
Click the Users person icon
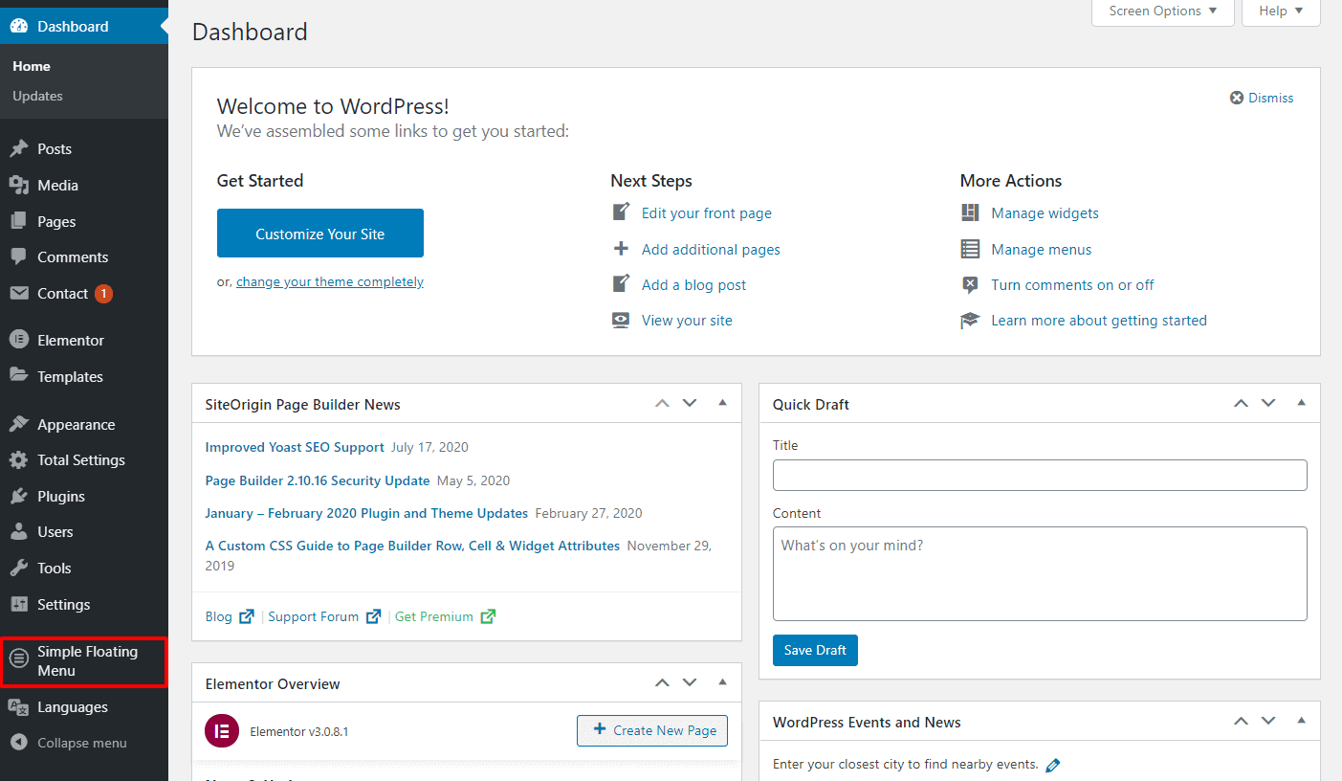[19, 532]
